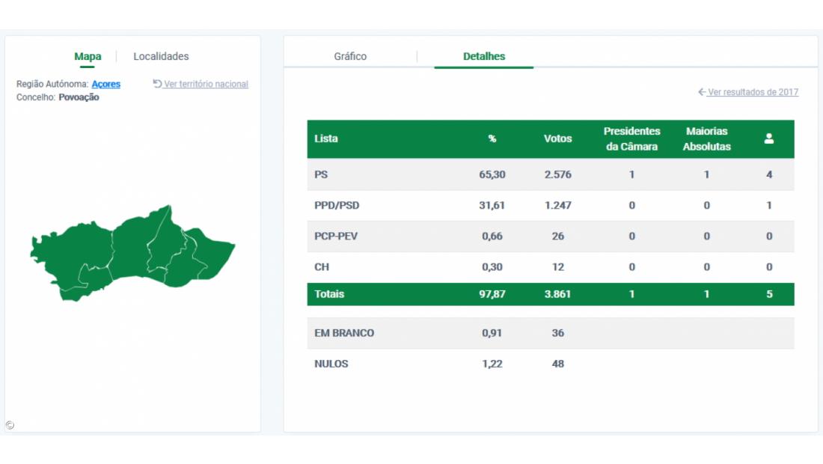The image size is (823, 464).
Task: Click the Totais summary row
Action: pos(550,294)
